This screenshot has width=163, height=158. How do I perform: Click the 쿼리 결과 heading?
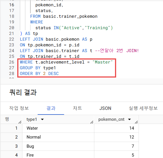click(23, 92)
